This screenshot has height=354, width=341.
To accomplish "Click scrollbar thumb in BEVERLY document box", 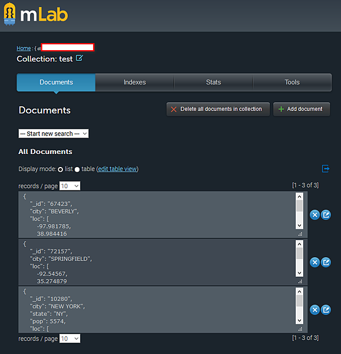I will tap(299, 206).
